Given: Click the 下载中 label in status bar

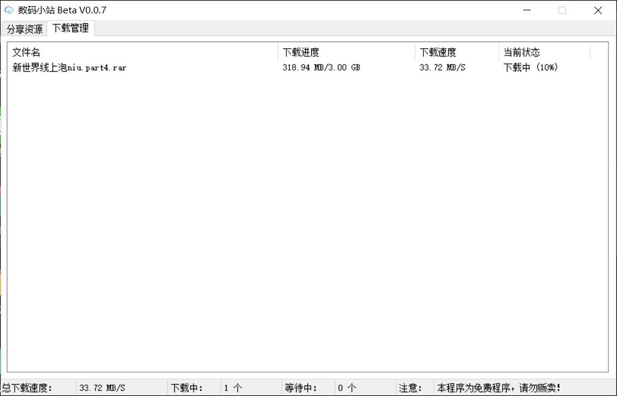Looking at the screenshot, I should coord(186,387).
